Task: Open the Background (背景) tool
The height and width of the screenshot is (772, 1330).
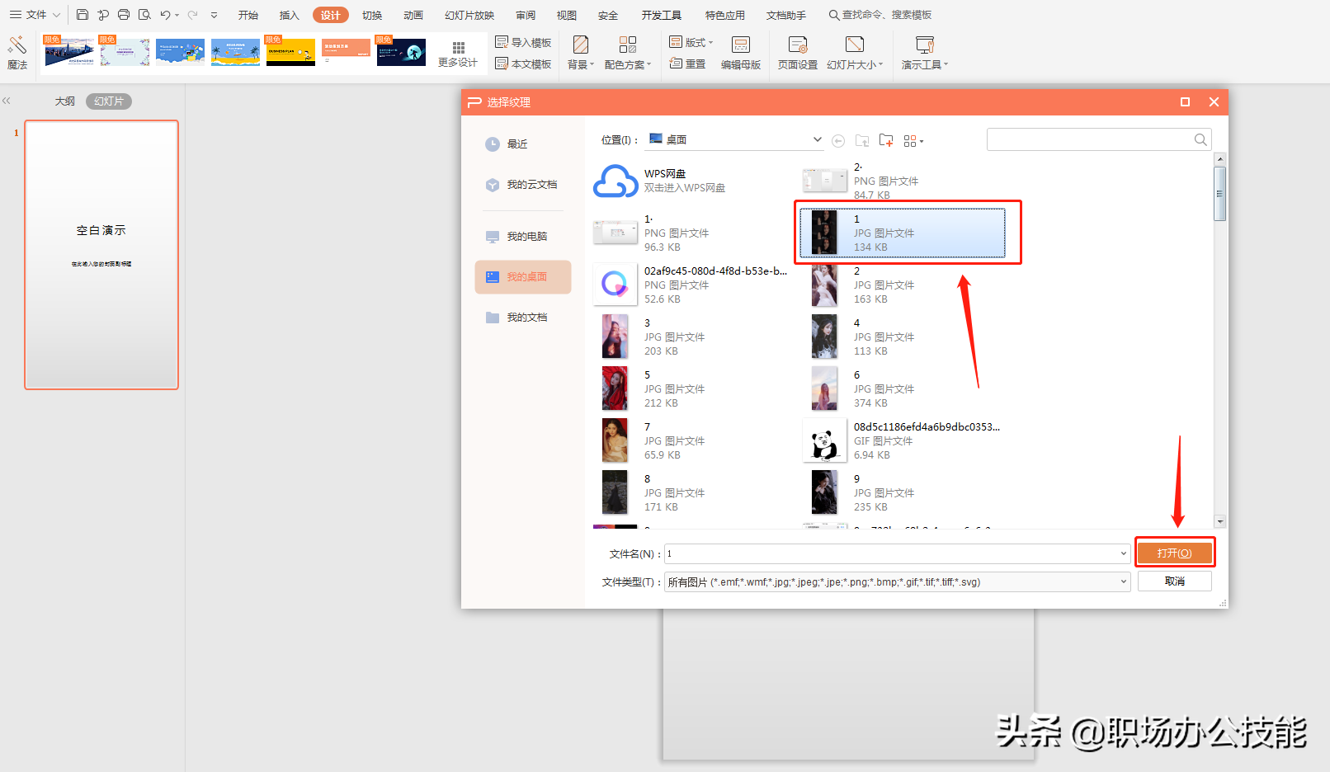Action: pos(581,53)
